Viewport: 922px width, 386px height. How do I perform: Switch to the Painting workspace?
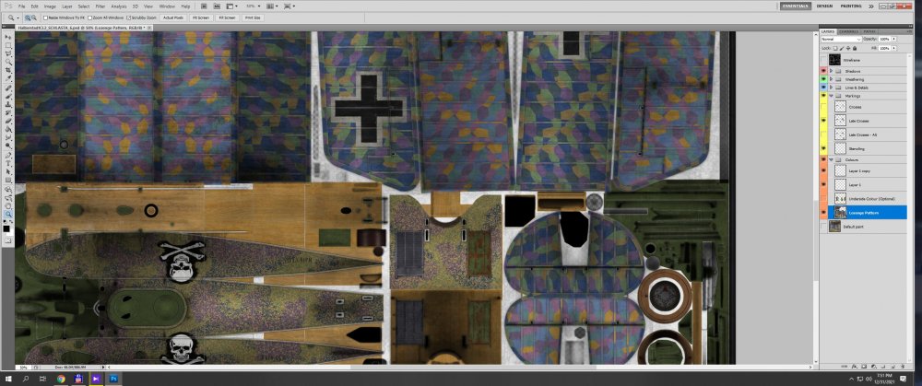point(850,6)
